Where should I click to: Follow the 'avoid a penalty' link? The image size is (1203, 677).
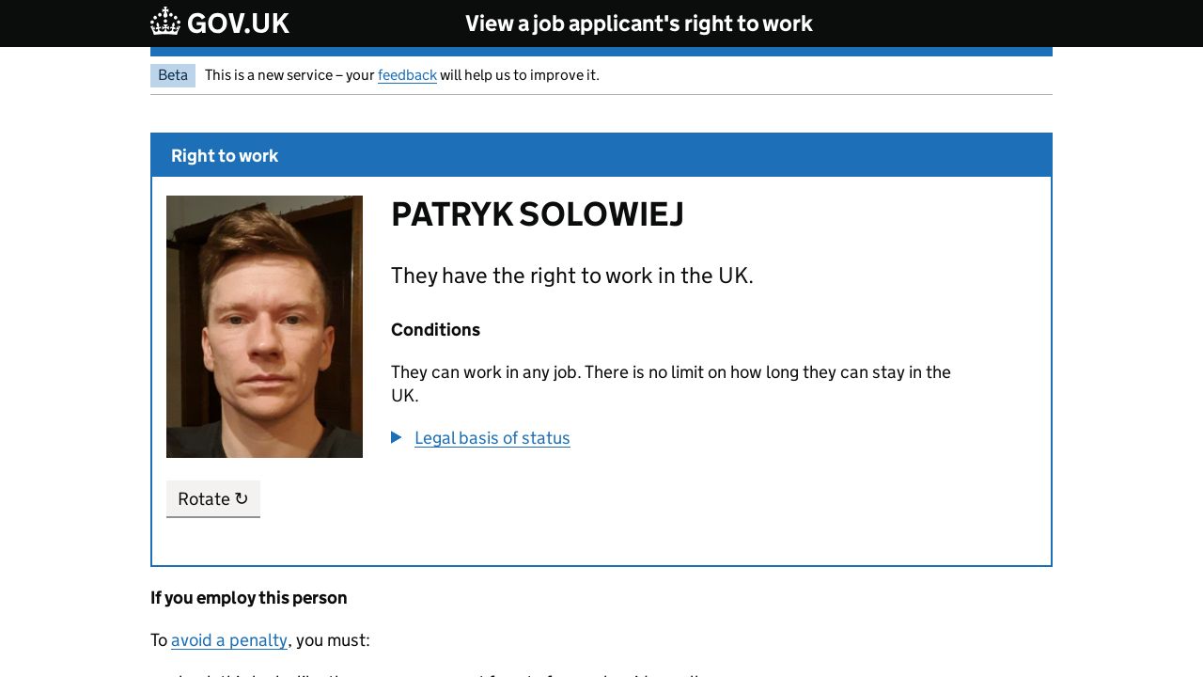(x=229, y=640)
